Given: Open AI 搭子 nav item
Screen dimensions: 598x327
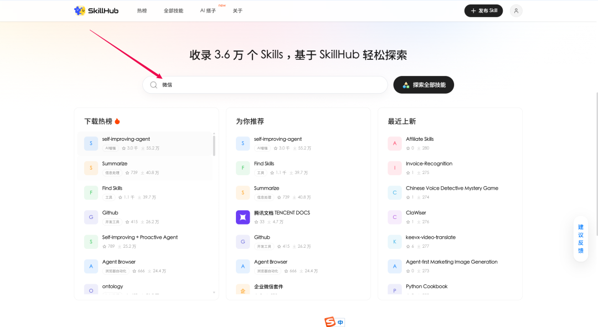Looking at the screenshot, I should 208,11.
